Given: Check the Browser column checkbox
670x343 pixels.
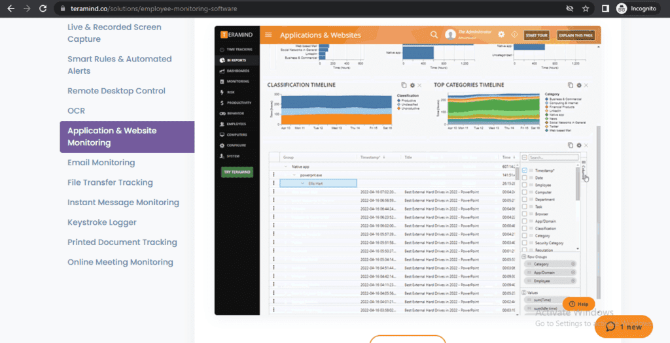Looking at the screenshot, I should 525,214.
